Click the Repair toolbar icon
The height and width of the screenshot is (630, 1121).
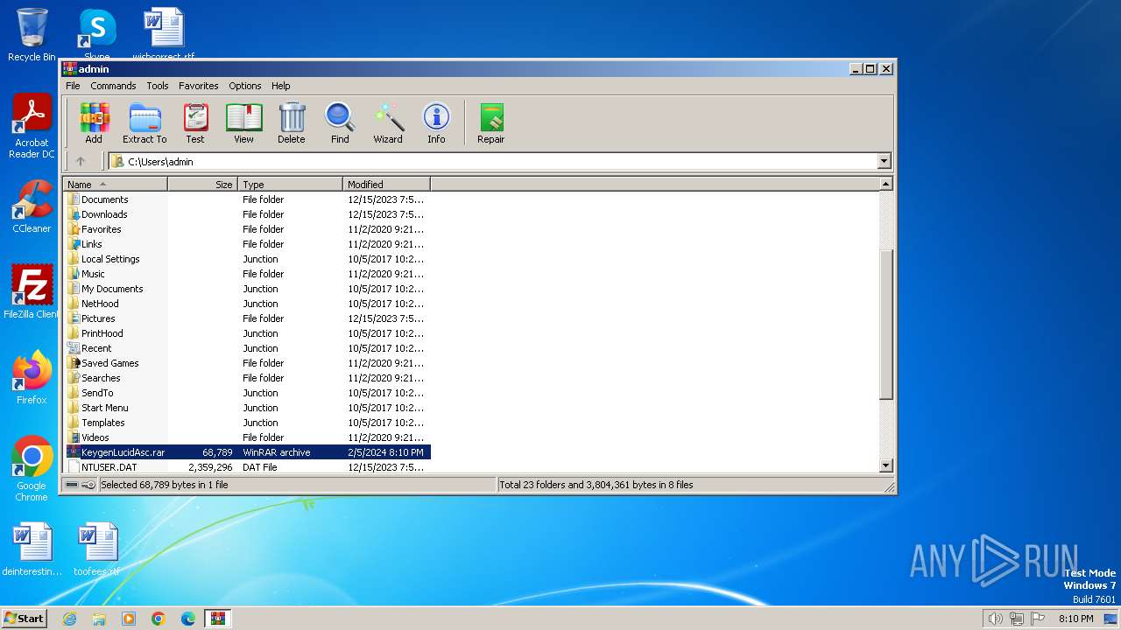[x=490, y=122]
